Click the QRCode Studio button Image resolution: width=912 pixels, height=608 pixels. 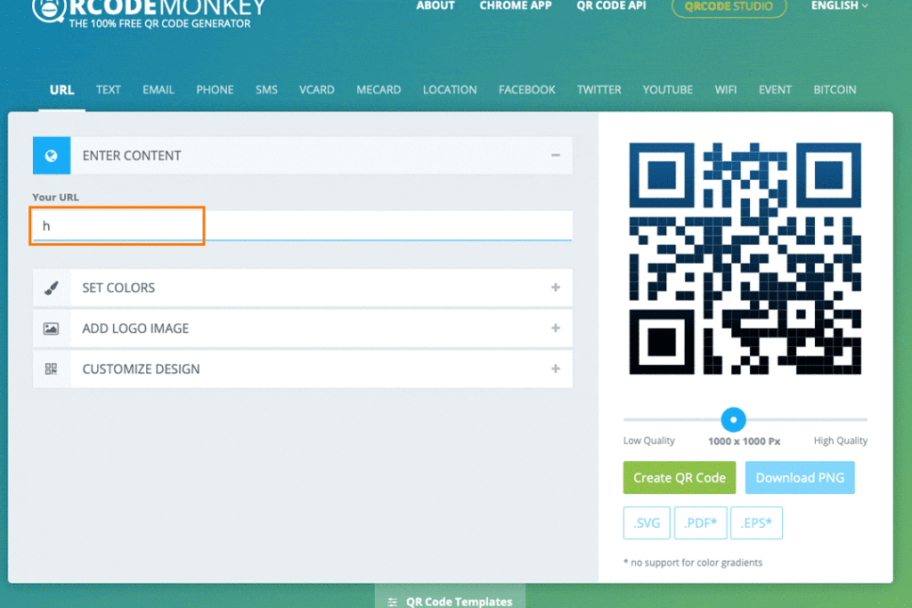pos(729,7)
